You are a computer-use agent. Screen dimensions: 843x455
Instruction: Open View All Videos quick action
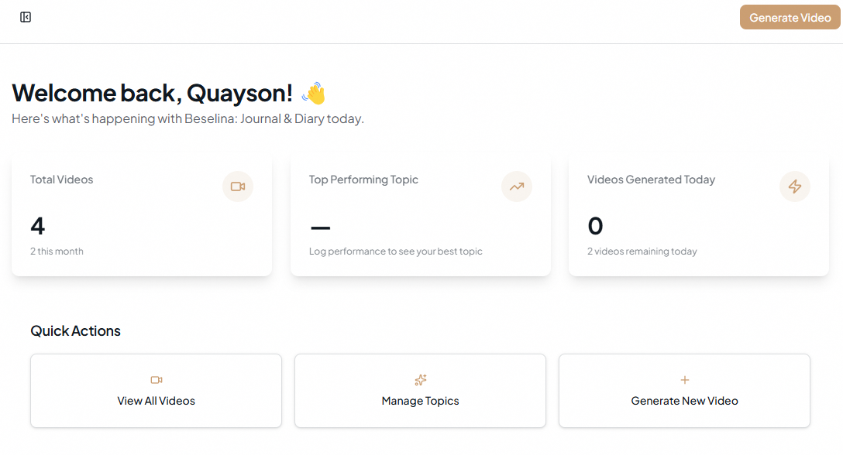pos(156,391)
